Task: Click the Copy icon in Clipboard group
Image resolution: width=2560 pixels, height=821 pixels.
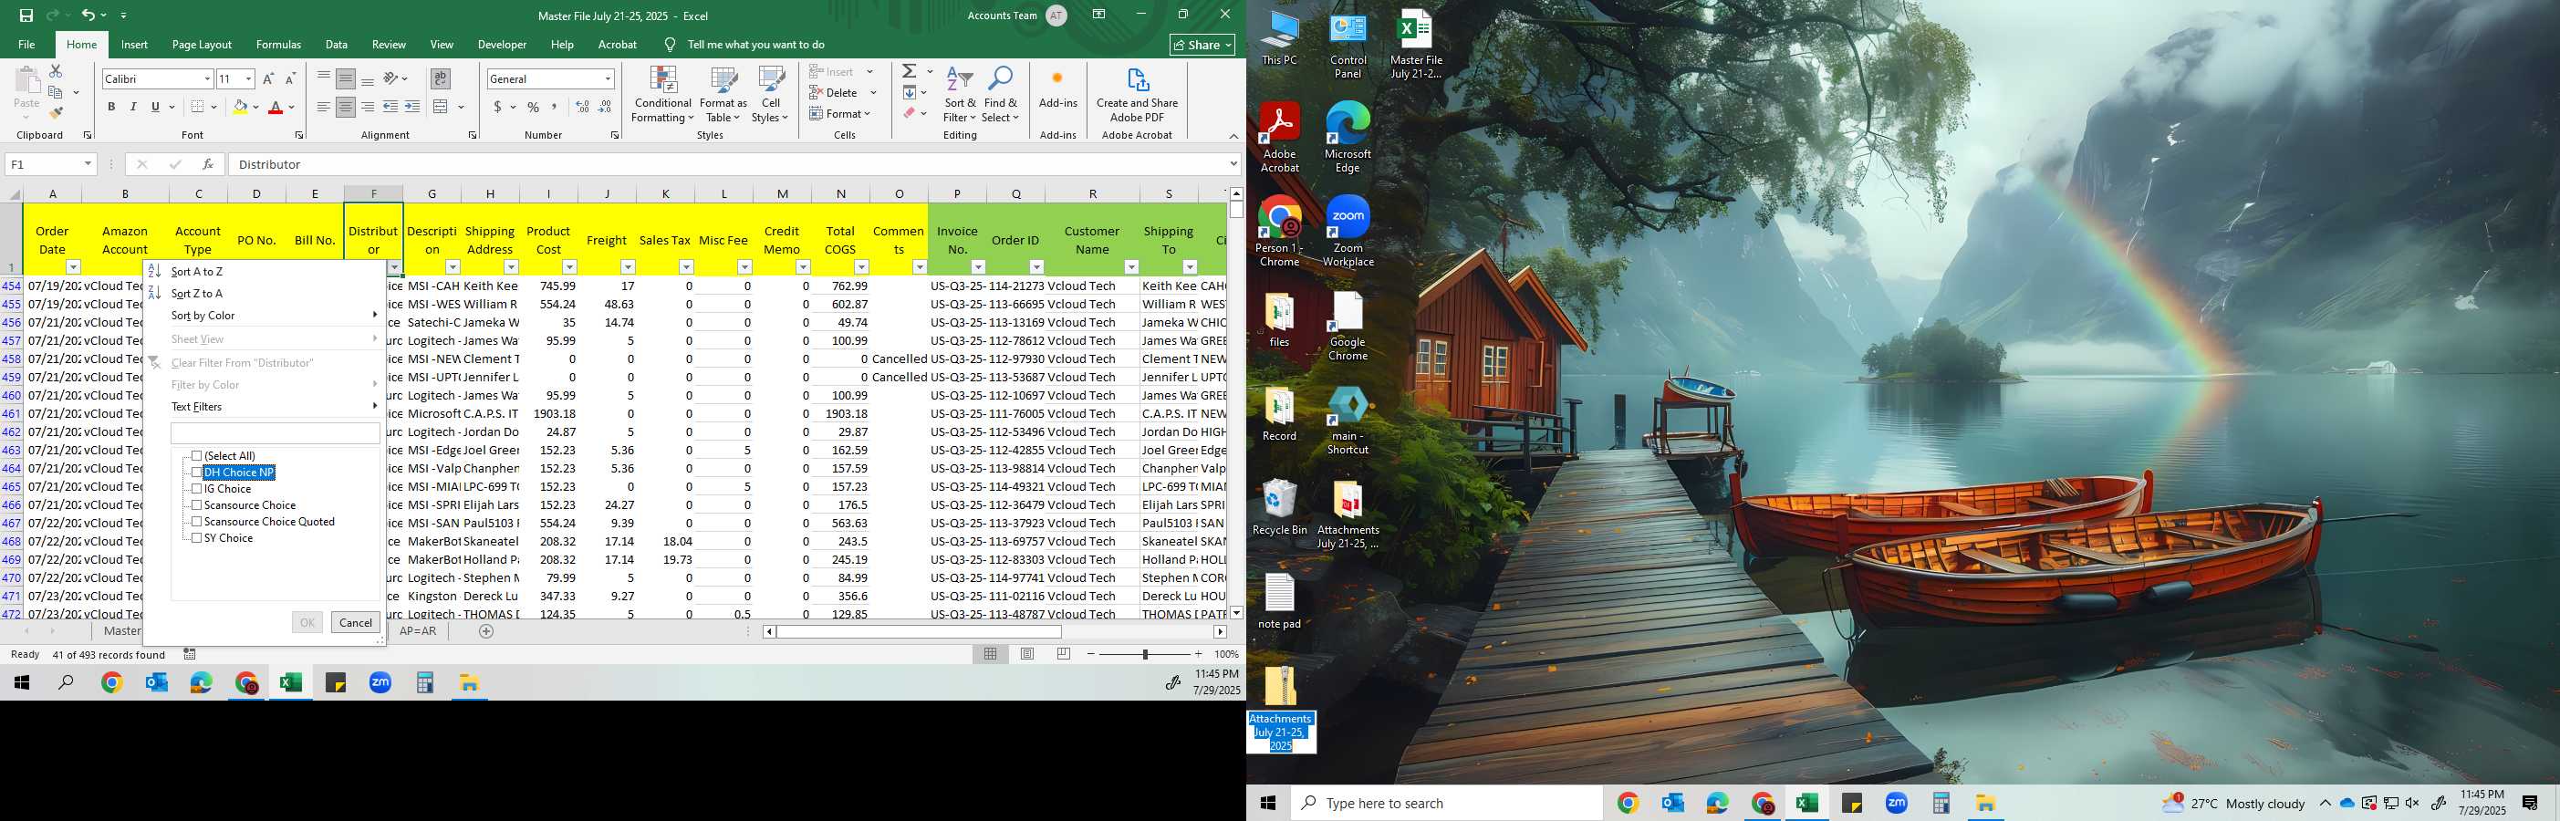Action: pos(56,92)
